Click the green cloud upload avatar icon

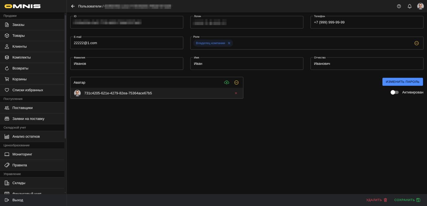tap(227, 82)
